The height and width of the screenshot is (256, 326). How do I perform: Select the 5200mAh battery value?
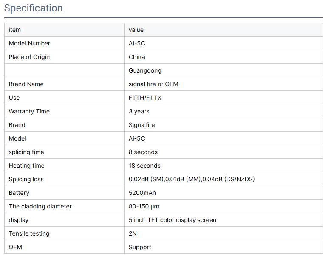tap(142, 193)
